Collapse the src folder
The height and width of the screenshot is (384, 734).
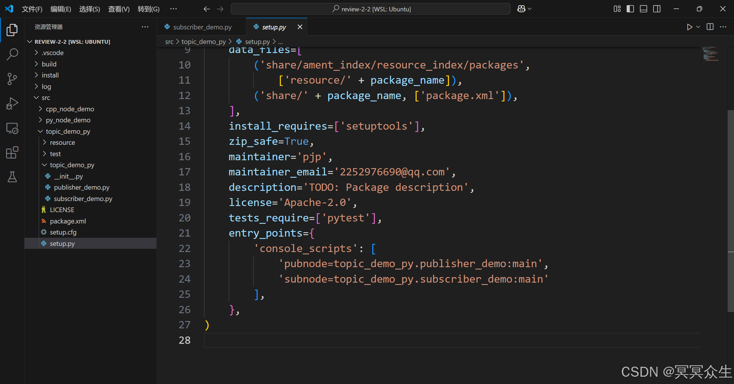point(46,98)
